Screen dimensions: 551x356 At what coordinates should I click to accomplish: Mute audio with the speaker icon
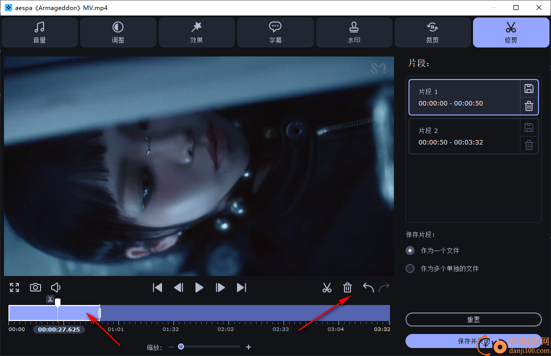(x=55, y=287)
